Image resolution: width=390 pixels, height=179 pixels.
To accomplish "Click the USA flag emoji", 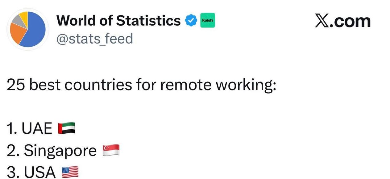I will tap(70, 172).
